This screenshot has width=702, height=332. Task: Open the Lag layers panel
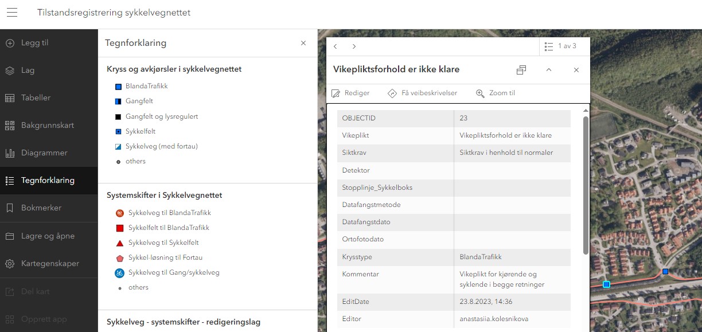coord(28,71)
